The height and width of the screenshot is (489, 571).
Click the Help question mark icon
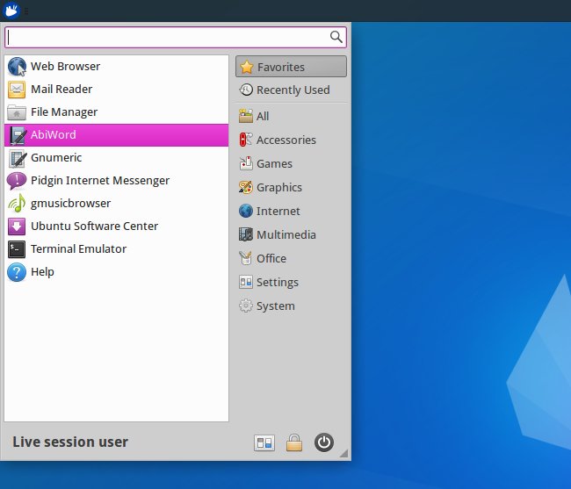coord(17,272)
